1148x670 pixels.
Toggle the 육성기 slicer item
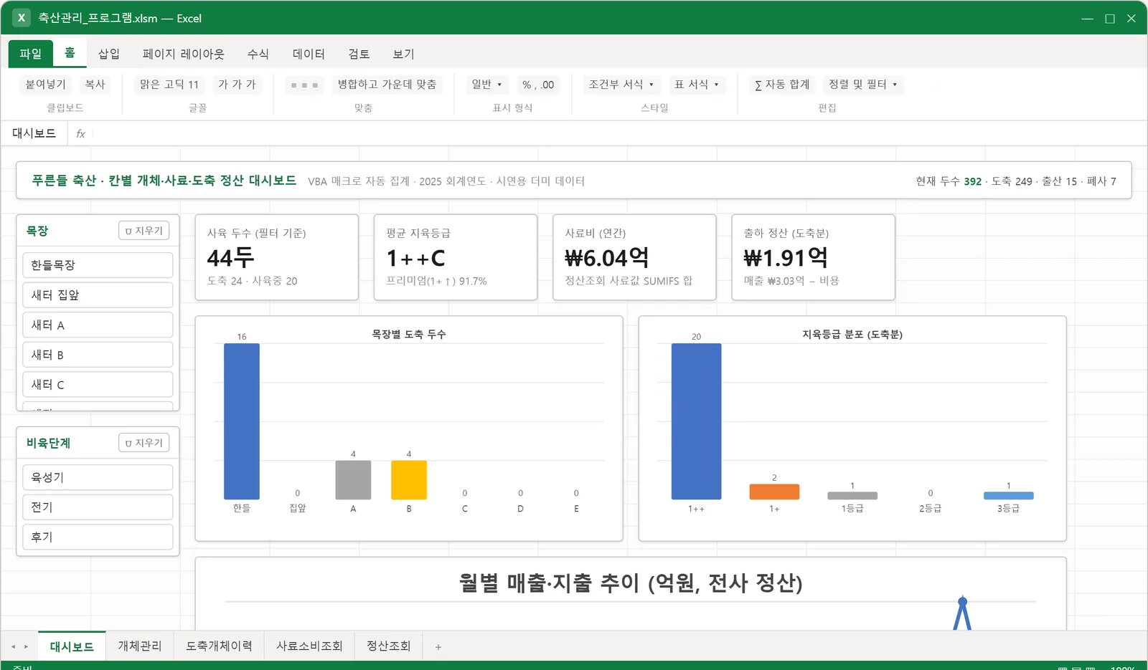[98, 477]
